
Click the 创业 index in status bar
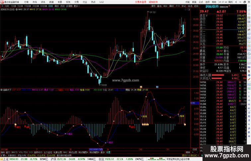[101, 159]
